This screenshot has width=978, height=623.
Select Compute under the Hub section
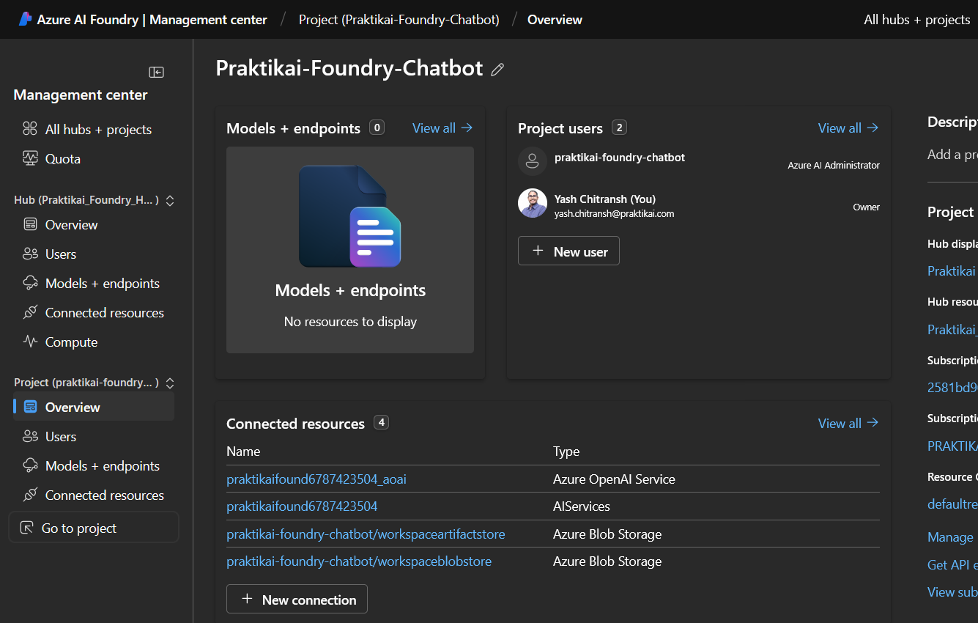tap(70, 342)
